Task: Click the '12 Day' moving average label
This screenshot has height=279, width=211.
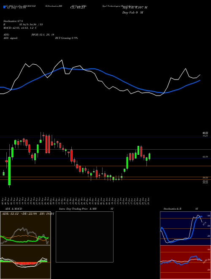Action: 16,7
